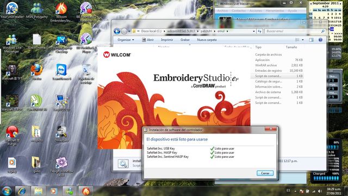Select the TeamViewer desktop shortcut
348x196 pixels.
61,72
